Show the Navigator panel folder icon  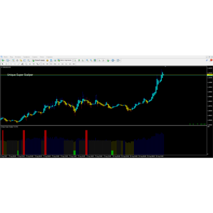(21, 60)
